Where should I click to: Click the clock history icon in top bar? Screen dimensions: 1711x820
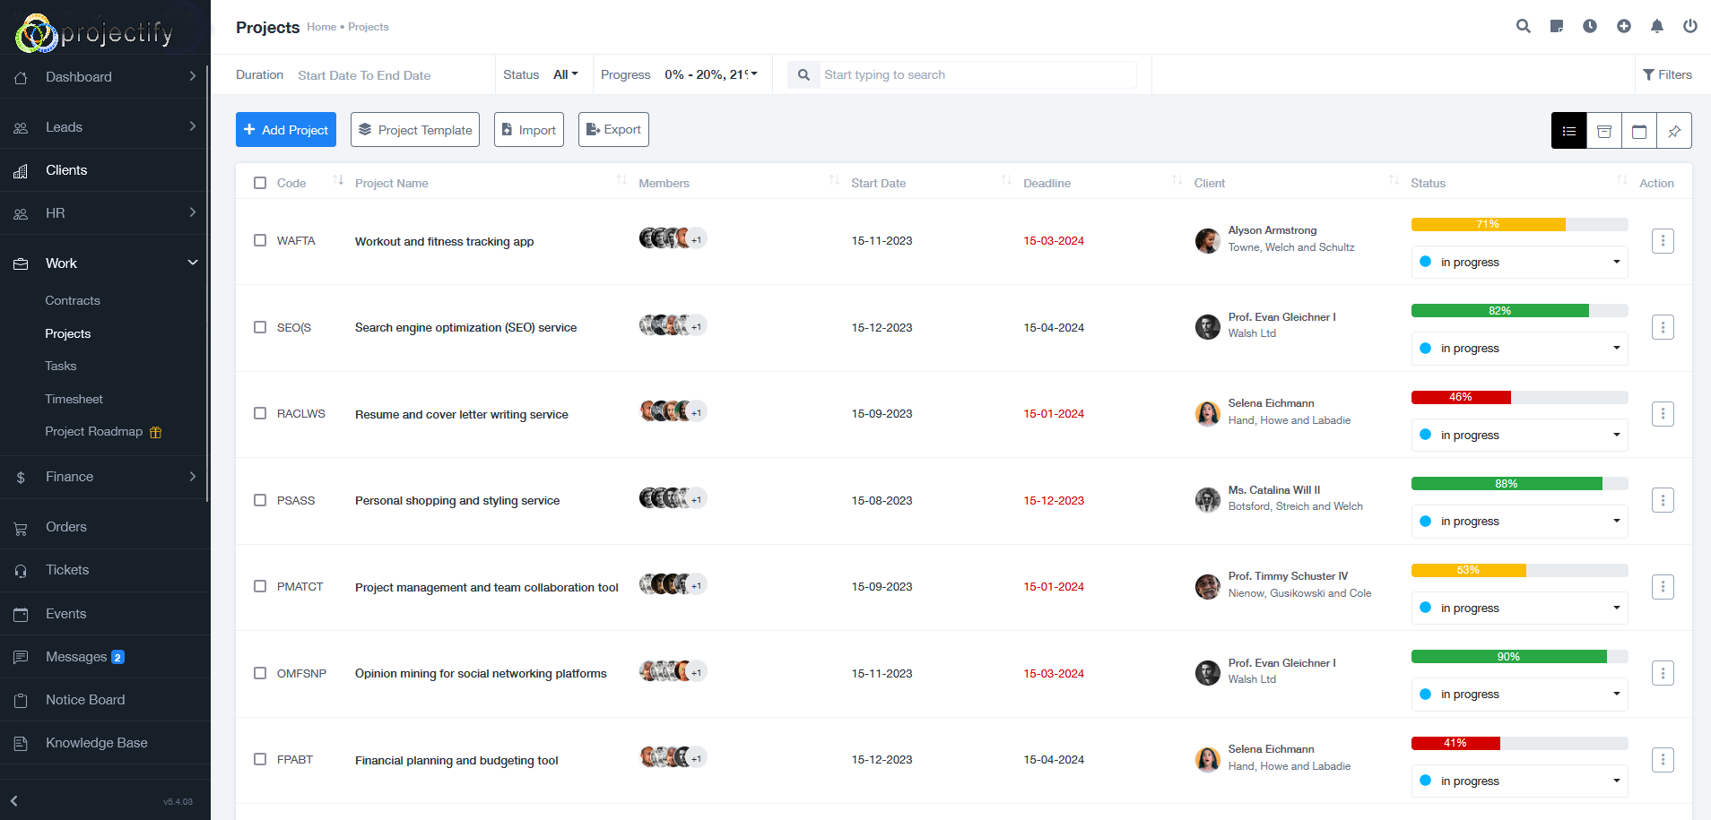click(1590, 26)
